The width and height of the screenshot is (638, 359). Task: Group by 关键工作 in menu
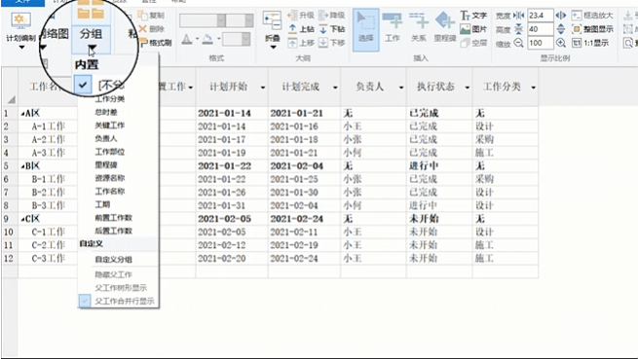point(110,126)
